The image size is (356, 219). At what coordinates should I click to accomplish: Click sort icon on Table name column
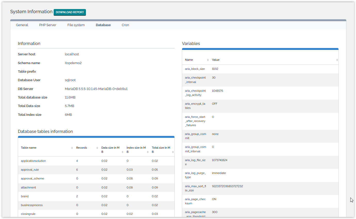(72, 148)
